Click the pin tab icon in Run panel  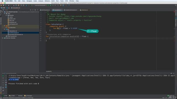3,90
